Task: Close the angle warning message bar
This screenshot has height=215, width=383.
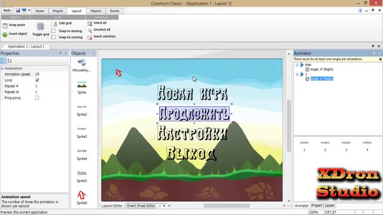Action: (x=380, y=59)
